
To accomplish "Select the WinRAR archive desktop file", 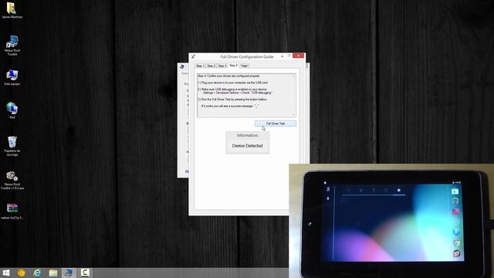I will (x=12, y=211).
